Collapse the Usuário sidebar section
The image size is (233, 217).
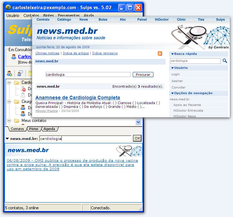point(172,68)
